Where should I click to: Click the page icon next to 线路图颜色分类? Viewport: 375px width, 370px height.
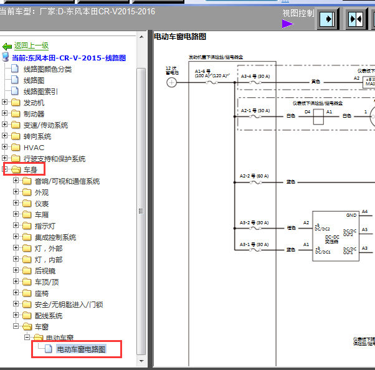[15, 69]
